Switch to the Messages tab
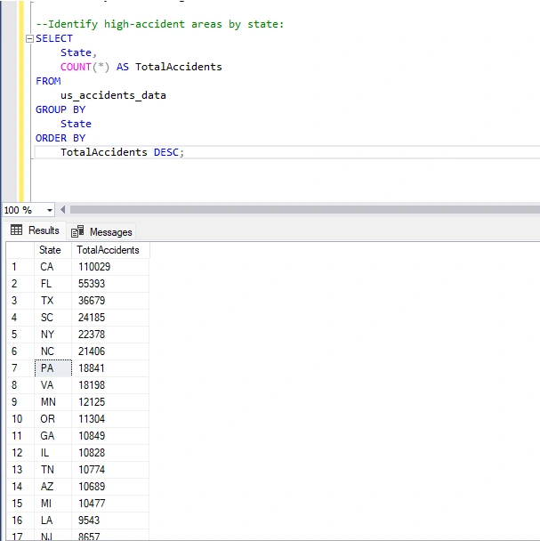The width and height of the screenshot is (540, 541). click(101, 232)
